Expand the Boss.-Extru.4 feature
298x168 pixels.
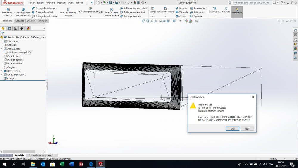point(2,71)
